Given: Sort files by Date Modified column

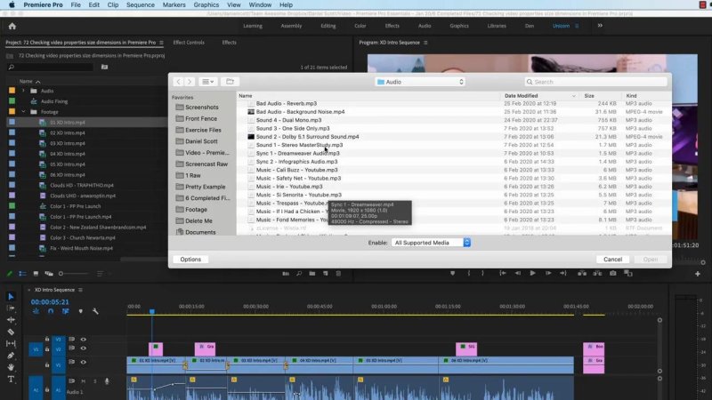Looking at the screenshot, I should click(539, 96).
